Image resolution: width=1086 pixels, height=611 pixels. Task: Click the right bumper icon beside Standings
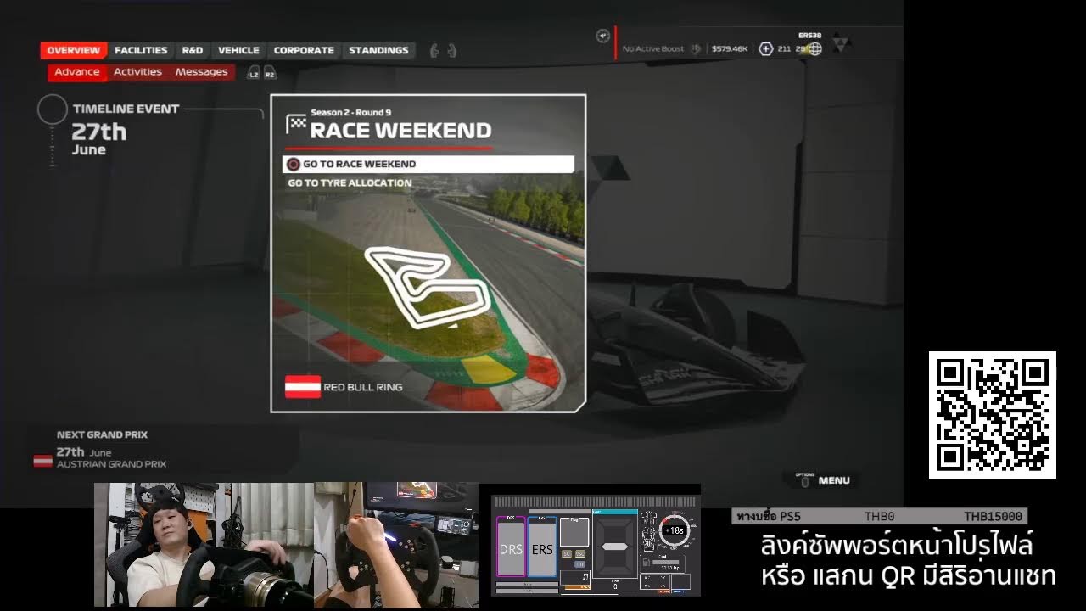click(x=452, y=51)
